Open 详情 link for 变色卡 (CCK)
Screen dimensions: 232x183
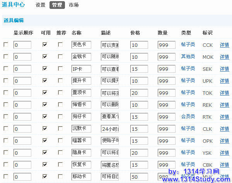click(x=224, y=45)
